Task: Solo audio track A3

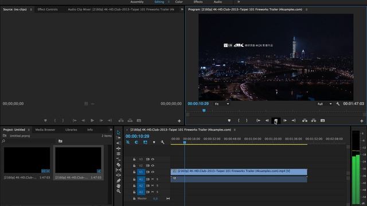Action: (157, 192)
